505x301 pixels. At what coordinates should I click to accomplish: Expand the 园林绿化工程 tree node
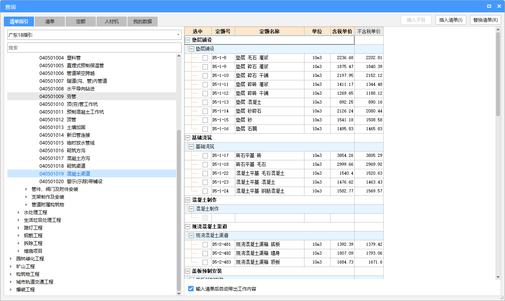coord(11,259)
